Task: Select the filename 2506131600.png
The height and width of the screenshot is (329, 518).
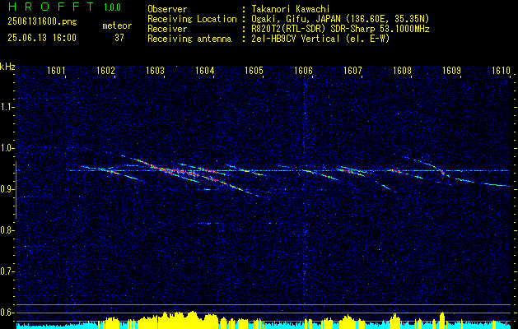Action: click(x=42, y=22)
